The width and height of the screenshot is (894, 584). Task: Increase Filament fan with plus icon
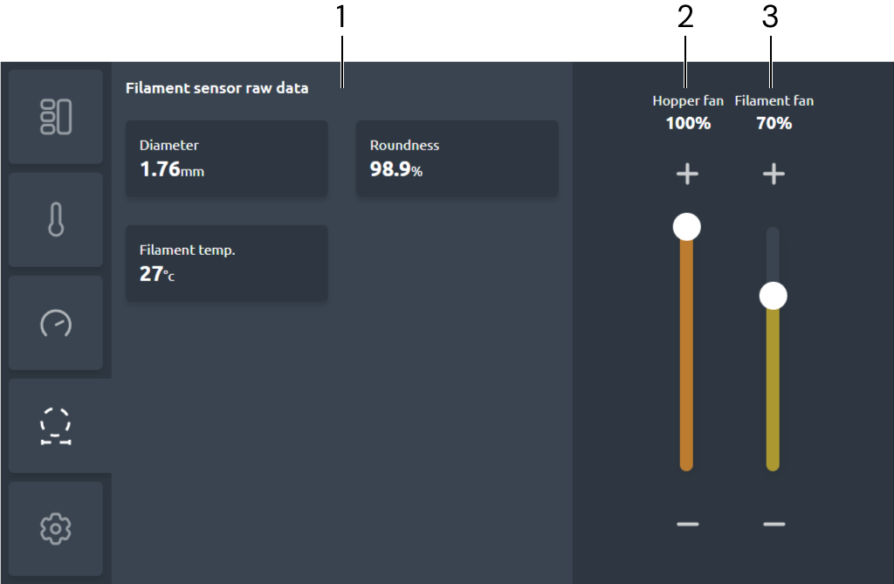tap(774, 175)
